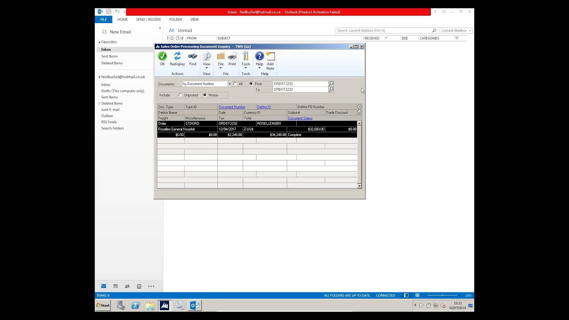This screenshot has height=320, width=569.
Task: Select the From range radio button
Action: coord(251,84)
